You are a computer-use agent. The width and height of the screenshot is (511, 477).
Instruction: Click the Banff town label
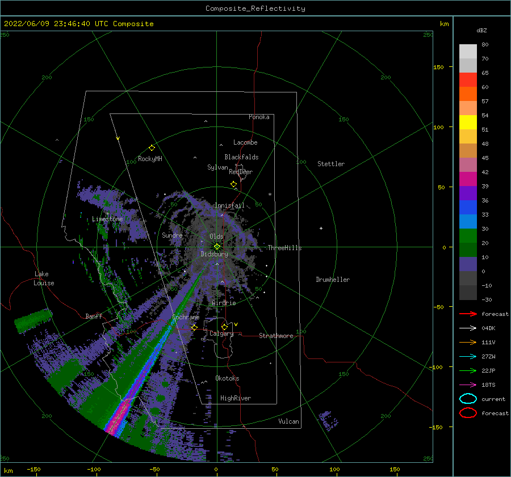94,316
